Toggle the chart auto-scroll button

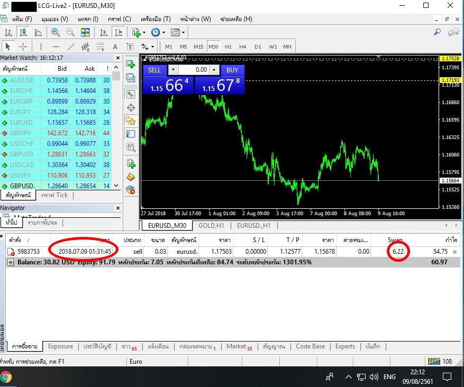pos(104,32)
